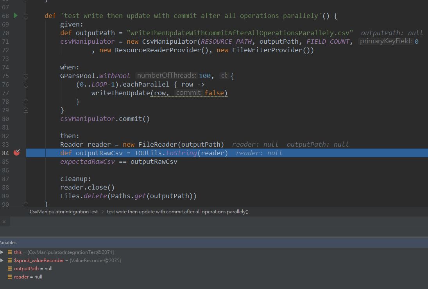Click expectedRawCsv on line 85
This screenshot has height=289, width=428.
point(87,161)
